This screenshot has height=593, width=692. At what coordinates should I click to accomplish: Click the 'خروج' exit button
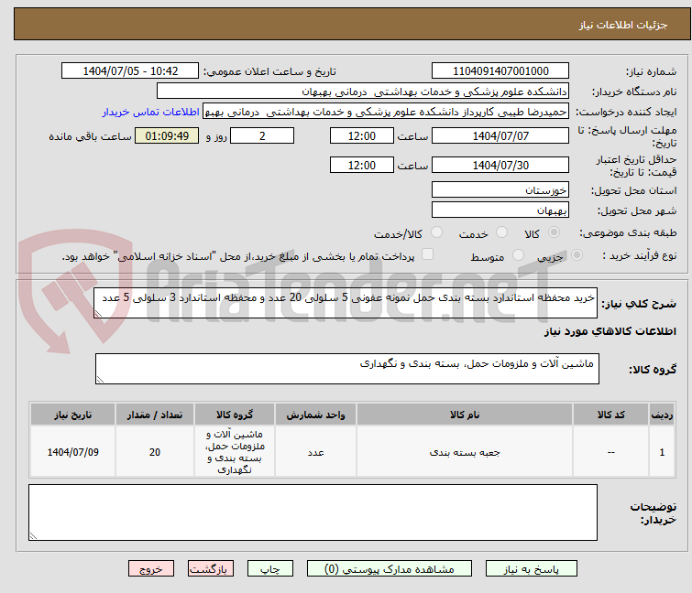[151, 568]
